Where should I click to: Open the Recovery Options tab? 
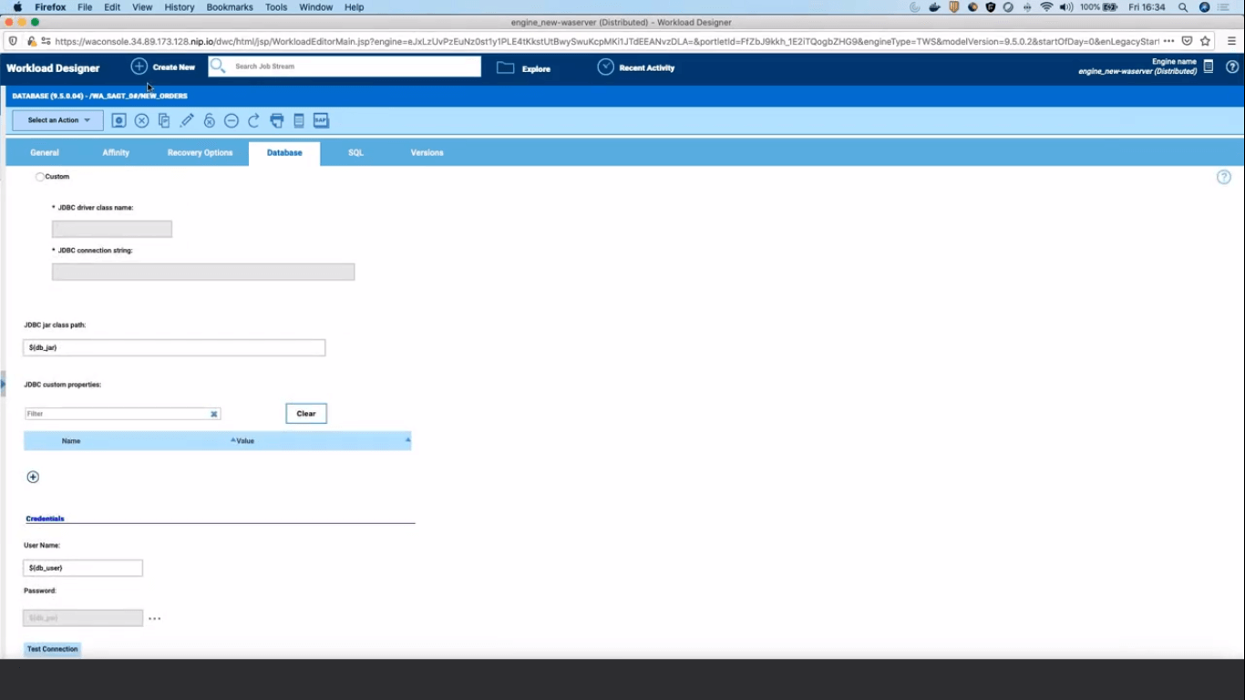pyautogui.click(x=200, y=152)
